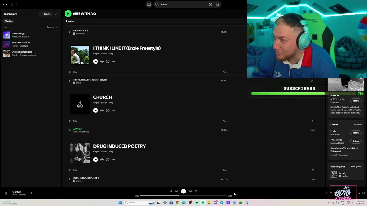Open more options for I THINK I LIKE IT
This screenshot has width=367, height=206.
point(113,61)
